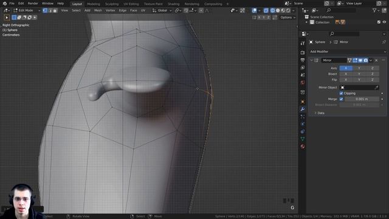This screenshot has height=219, width=389.
Task: Open the Scene properties tab
Action: coord(303,75)
